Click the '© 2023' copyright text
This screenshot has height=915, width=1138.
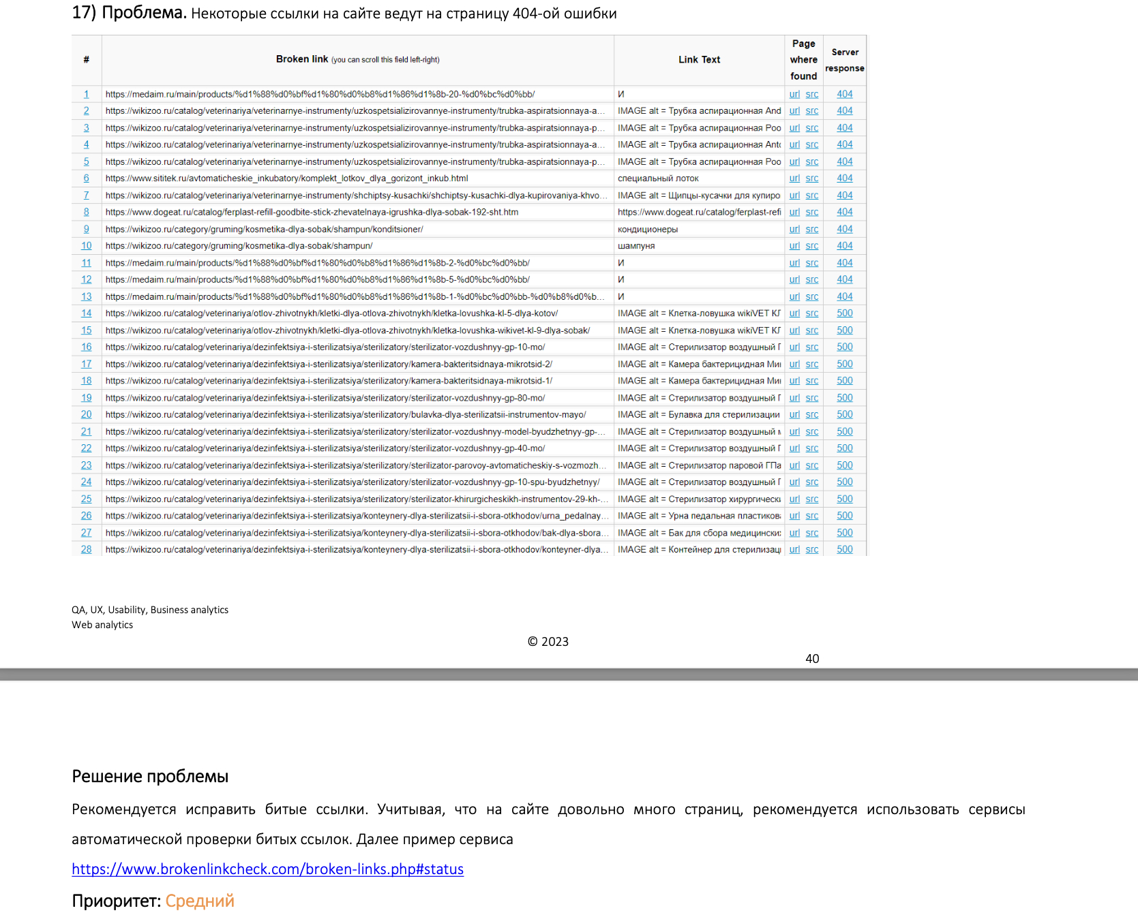click(548, 642)
